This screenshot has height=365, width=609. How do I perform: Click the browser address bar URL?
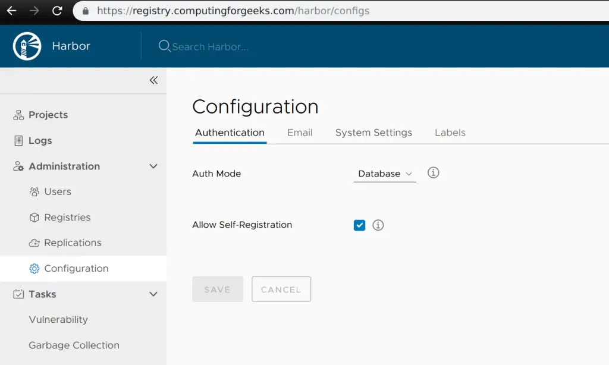[233, 11]
